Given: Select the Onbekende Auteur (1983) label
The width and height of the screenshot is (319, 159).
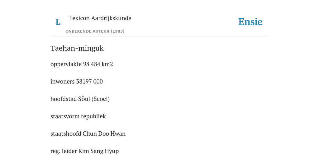Looking at the screenshot, I should pyautogui.click(x=95, y=31).
